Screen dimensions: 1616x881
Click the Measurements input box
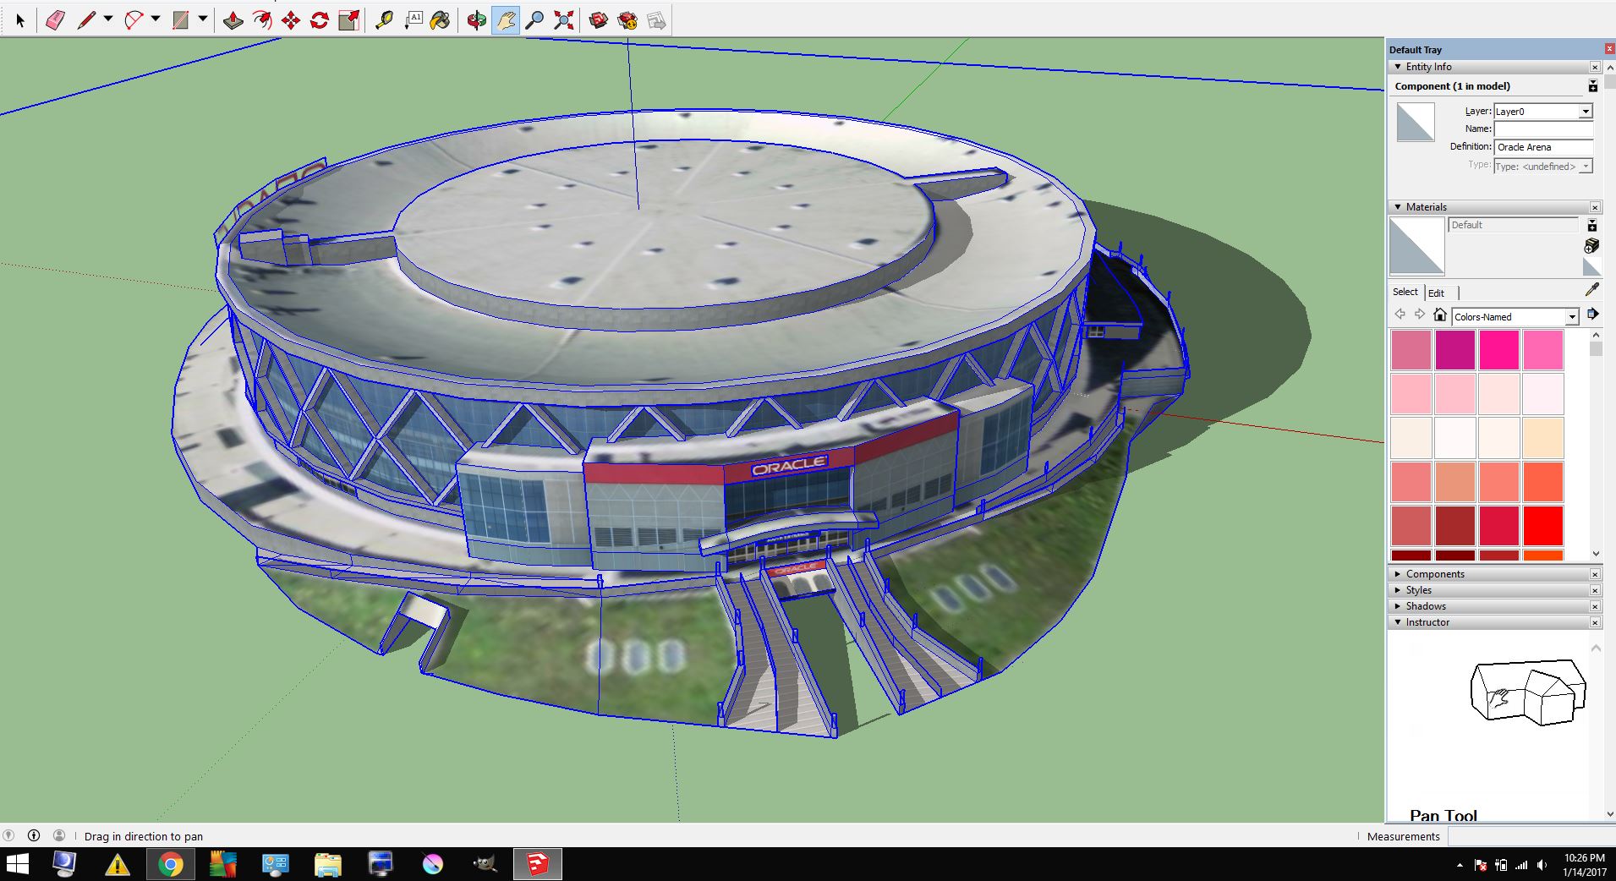tap(1531, 836)
